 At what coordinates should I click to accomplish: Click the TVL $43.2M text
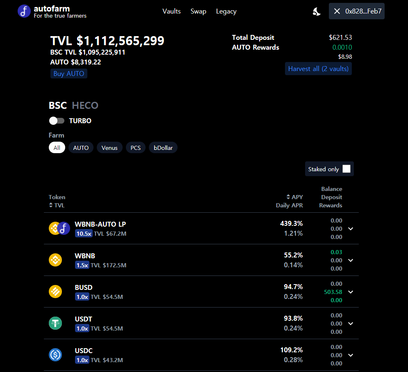tap(107, 360)
